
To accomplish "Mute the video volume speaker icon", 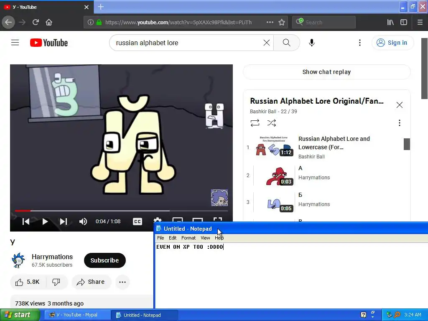I will [x=83, y=222].
